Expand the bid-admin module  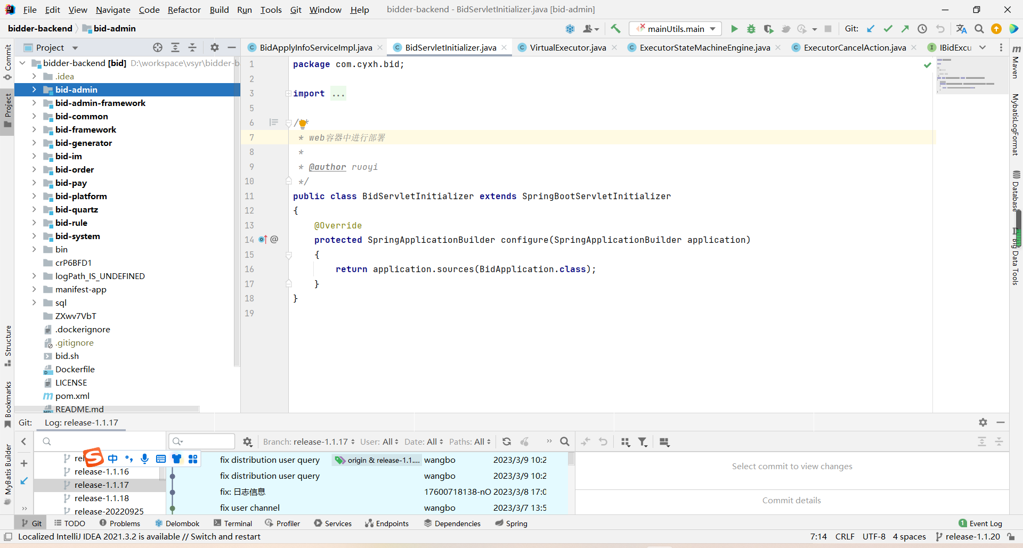coord(34,89)
